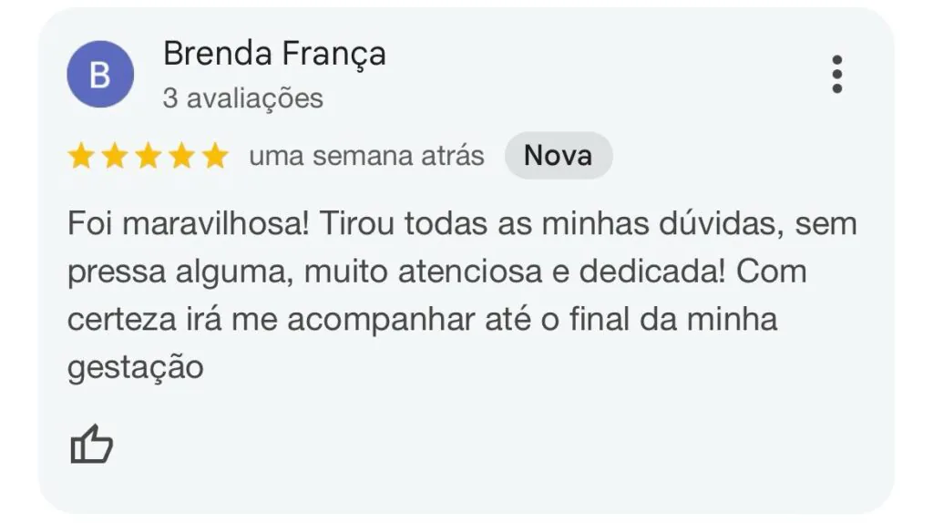Click the Nova badge

pos(559,156)
